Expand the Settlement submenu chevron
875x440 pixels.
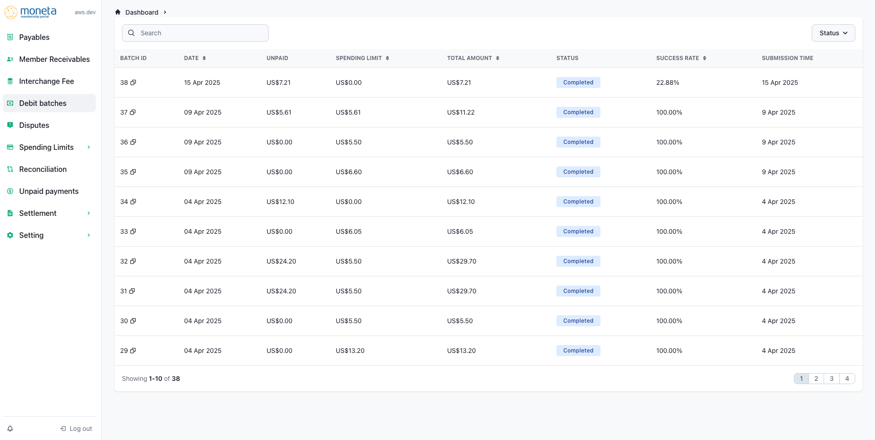(88, 213)
